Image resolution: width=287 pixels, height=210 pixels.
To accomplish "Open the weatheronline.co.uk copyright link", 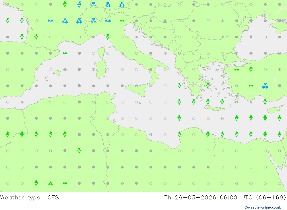I will 263,207.
